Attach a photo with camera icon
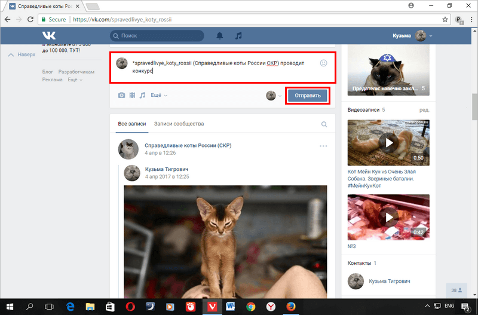The image size is (478, 315). pos(121,96)
